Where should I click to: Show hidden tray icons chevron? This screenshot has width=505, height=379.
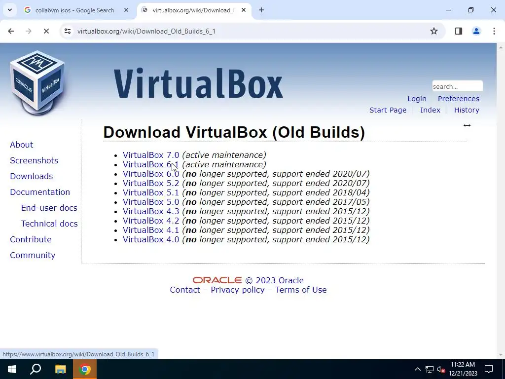417,369
